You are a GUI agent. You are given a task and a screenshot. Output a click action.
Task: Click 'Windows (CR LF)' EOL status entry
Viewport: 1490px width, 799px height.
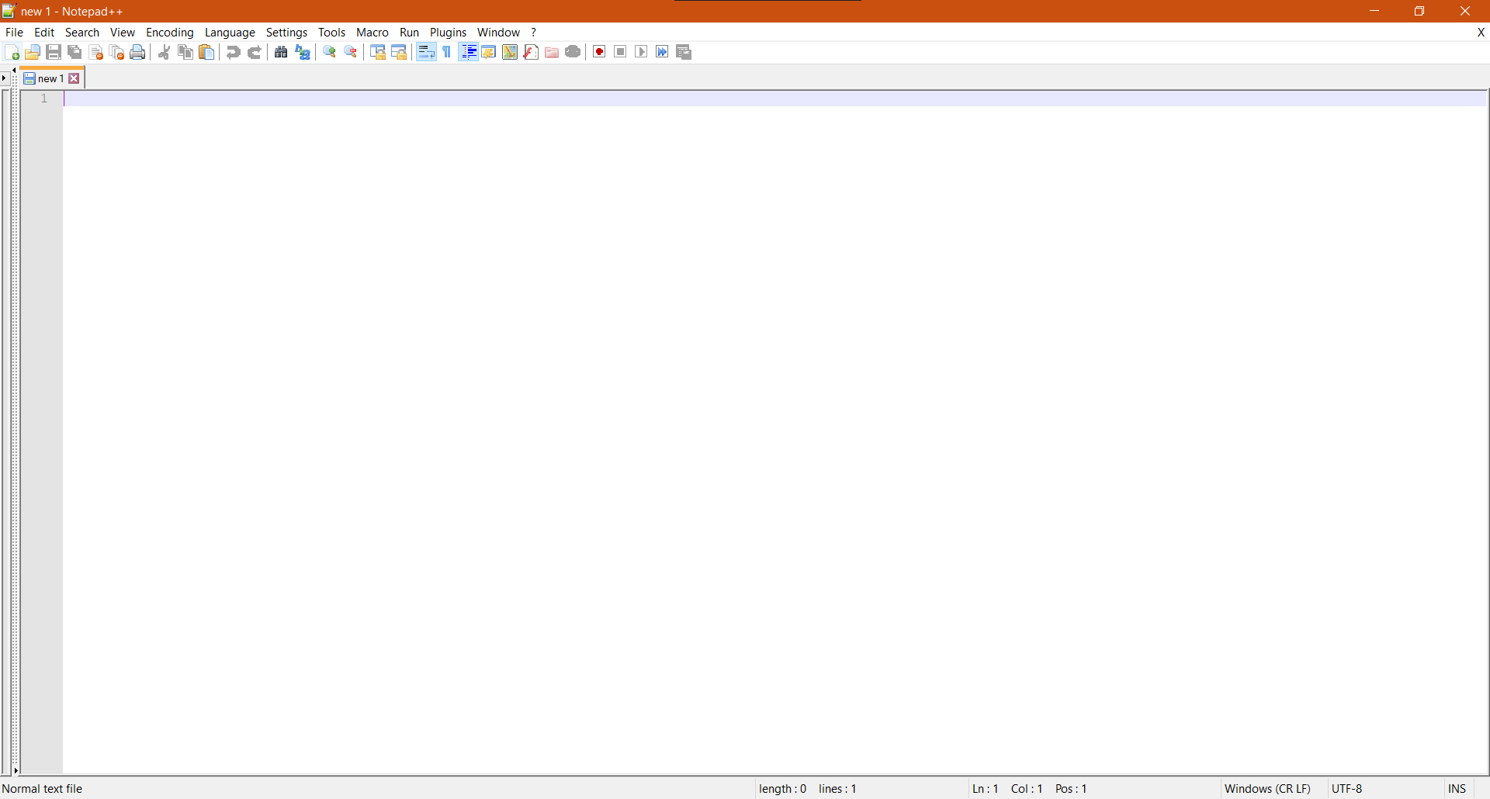1267,788
